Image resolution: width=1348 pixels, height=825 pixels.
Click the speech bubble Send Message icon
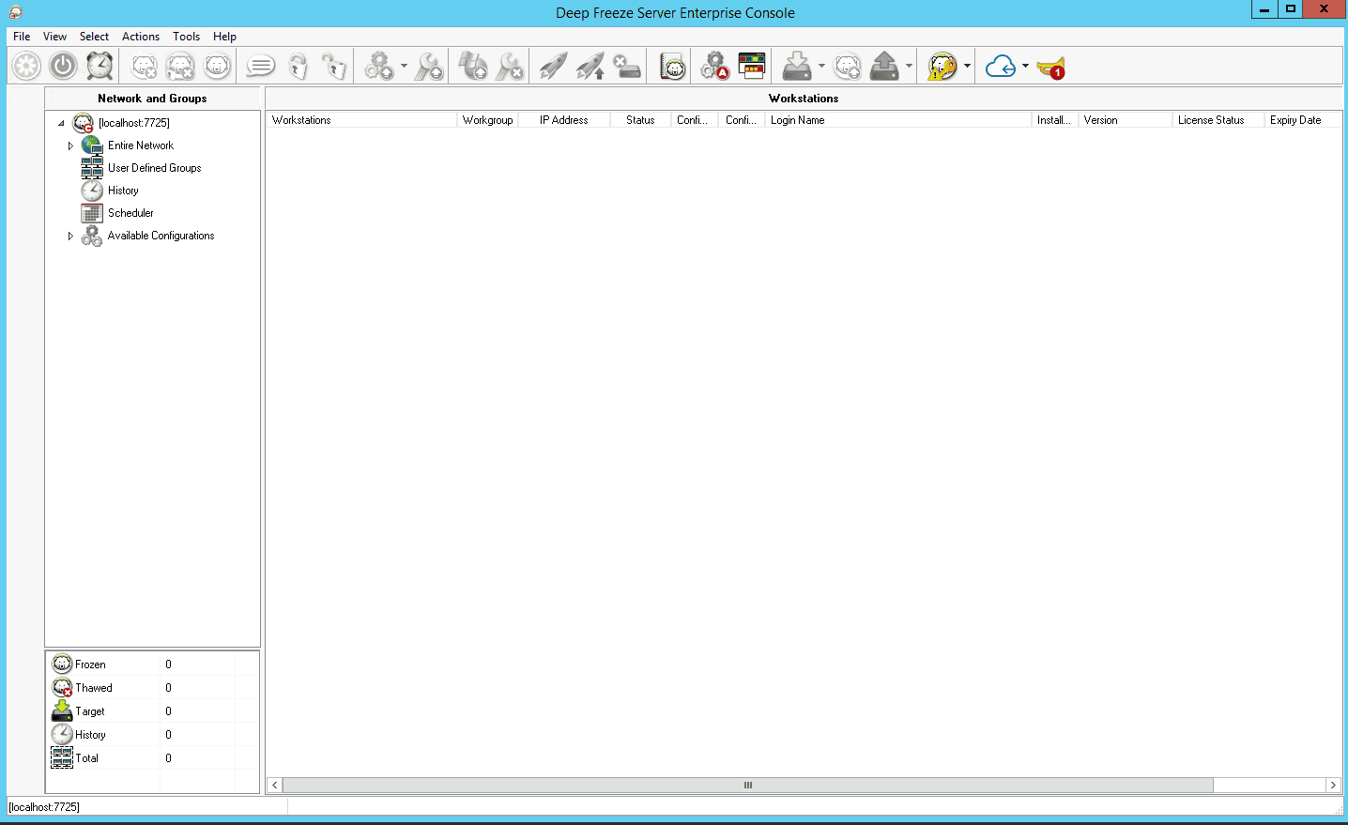pos(260,67)
